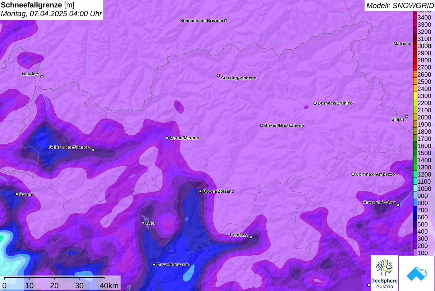This screenshot has width=435, height=291.
Task: Click the 'Modell: SNOWGRID' label
Action: [400, 6]
